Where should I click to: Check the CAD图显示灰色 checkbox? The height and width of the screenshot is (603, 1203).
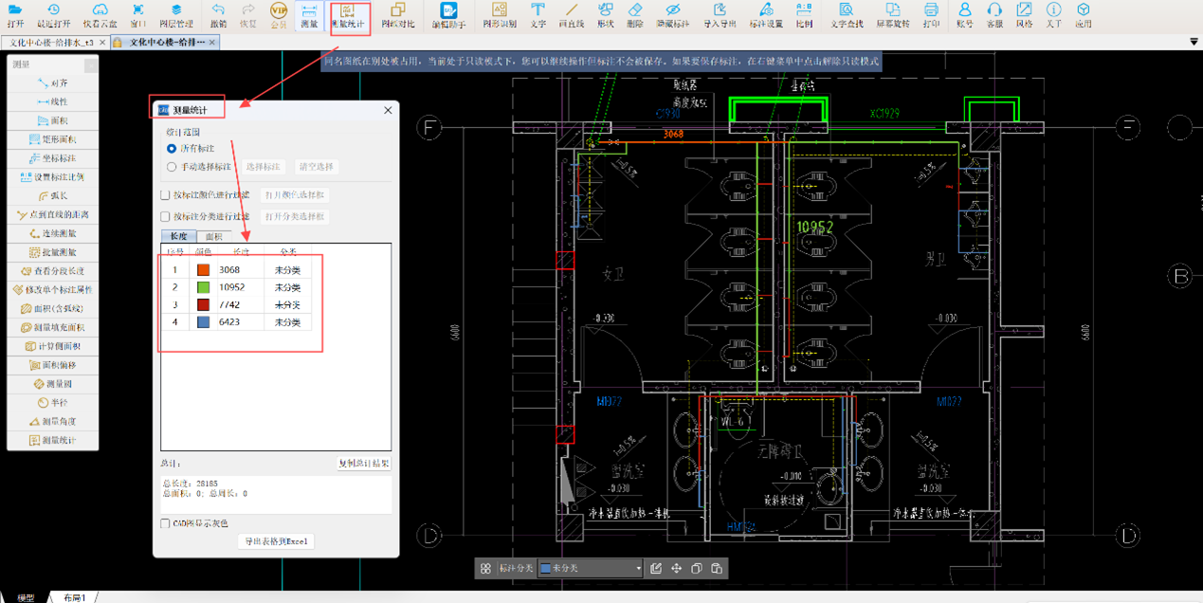(x=166, y=523)
